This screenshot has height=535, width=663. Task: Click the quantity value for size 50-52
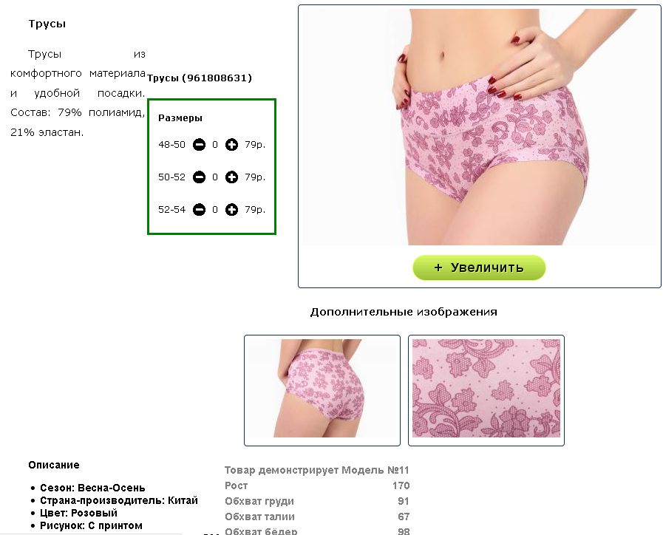215,177
